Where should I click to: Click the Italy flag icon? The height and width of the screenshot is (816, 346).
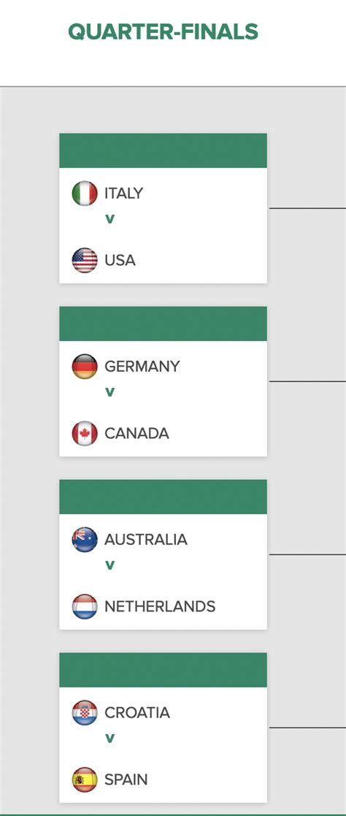tap(84, 193)
